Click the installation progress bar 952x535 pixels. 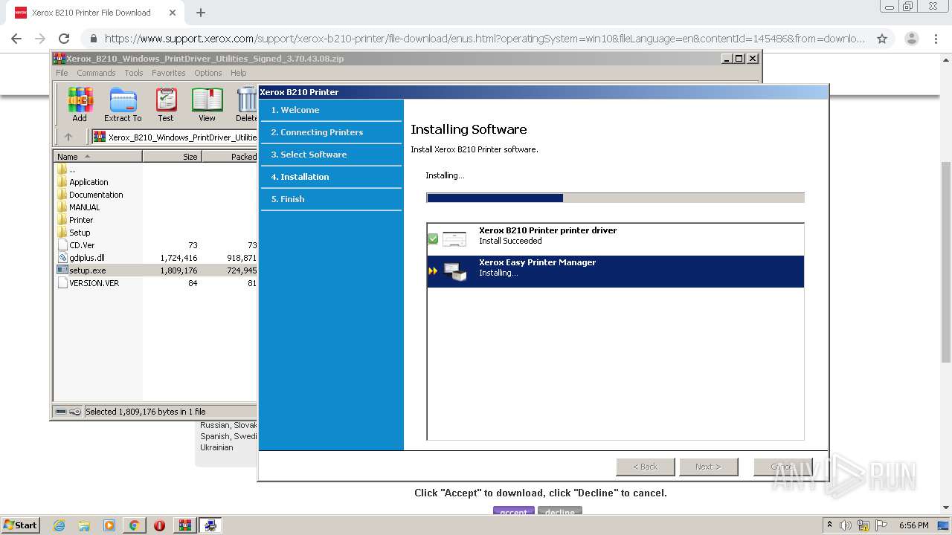pyautogui.click(x=615, y=198)
